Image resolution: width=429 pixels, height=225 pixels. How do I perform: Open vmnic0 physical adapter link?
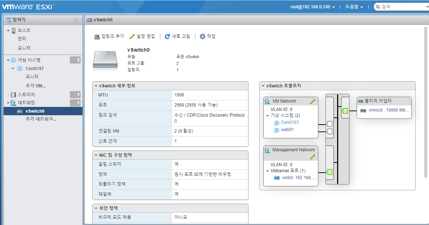coord(389,110)
